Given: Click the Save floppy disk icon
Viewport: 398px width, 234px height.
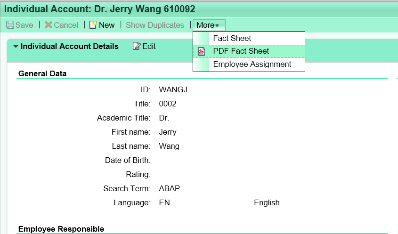Looking at the screenshot, I should (10, 25).
